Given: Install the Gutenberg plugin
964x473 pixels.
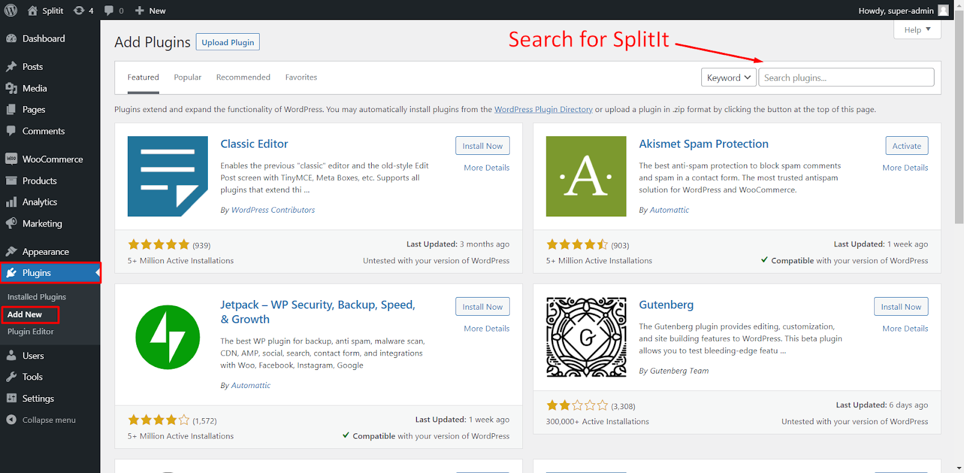Looking at the screenshot, I should coord(901,307).
